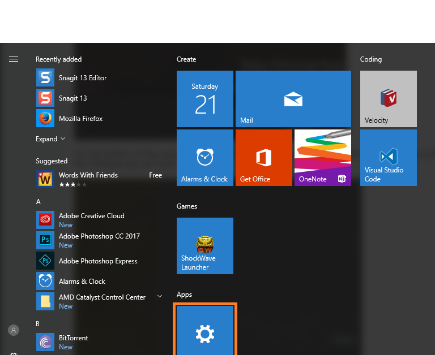Click the Get Office tile
The height and width of the screenshot is (355, 435).
(264, 158)
